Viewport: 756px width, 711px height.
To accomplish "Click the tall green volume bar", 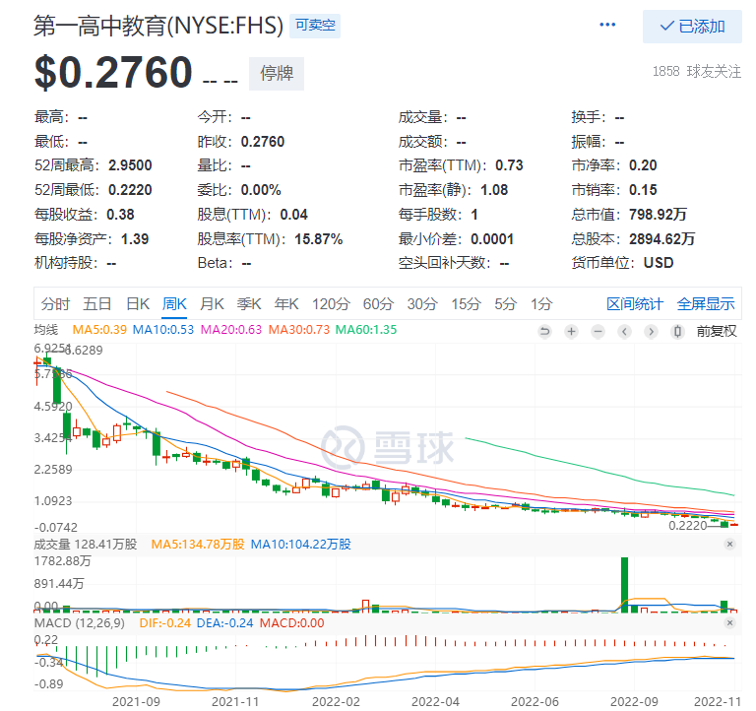I will tap(624, 585).
